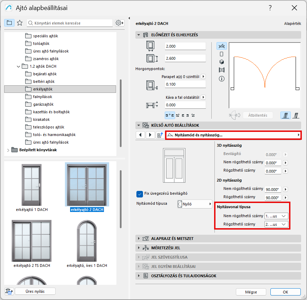
Task: Select the plan view preview icon
Action: (x=222, y=46)
